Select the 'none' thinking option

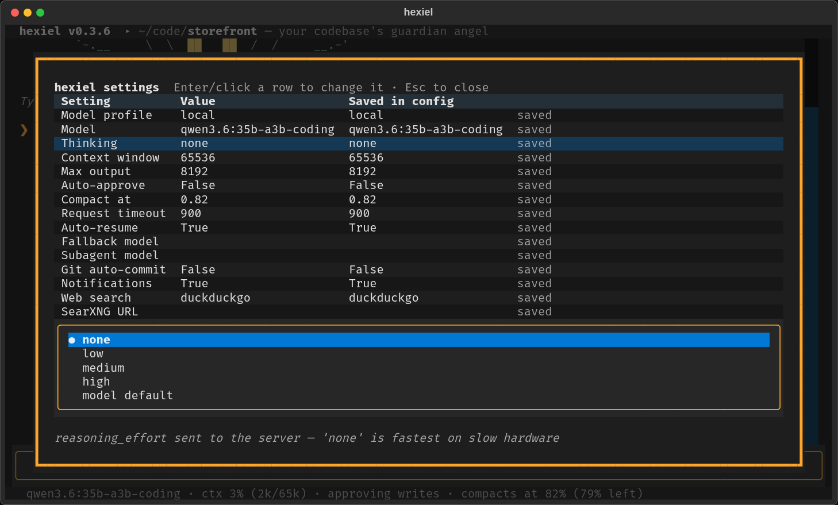click(x=419, y=340)
